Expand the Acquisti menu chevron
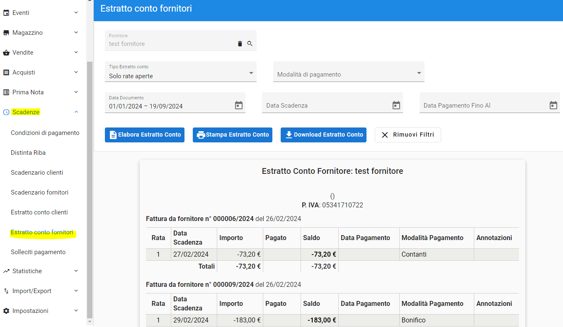 pos(76,72)
